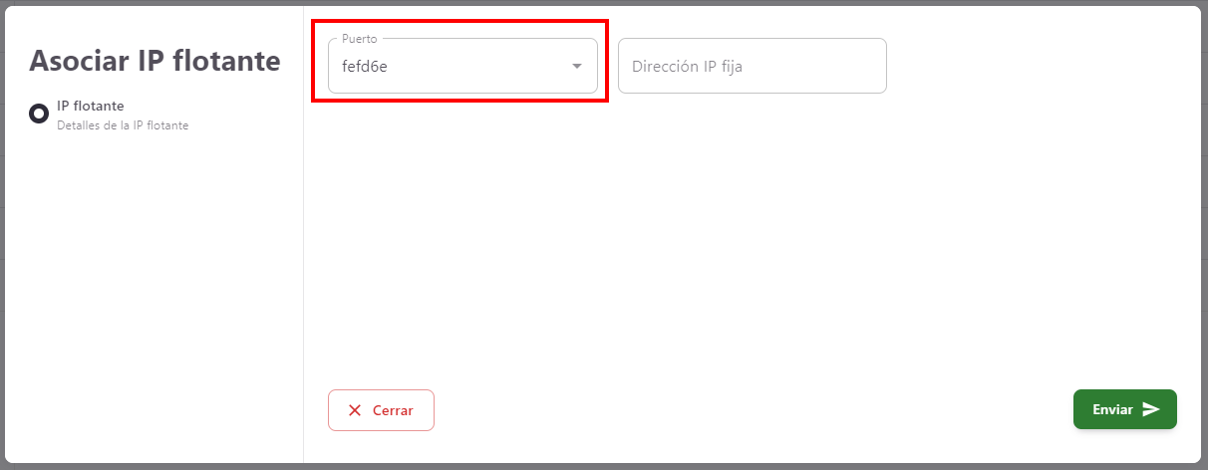This screenshot has width=1208, height=470.
Task: Select the Detalles de la IP flotante subtitle
Action: click(x=123, y=125)
